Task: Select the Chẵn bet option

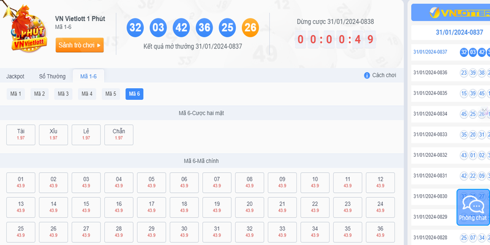Action: [119, 134]
